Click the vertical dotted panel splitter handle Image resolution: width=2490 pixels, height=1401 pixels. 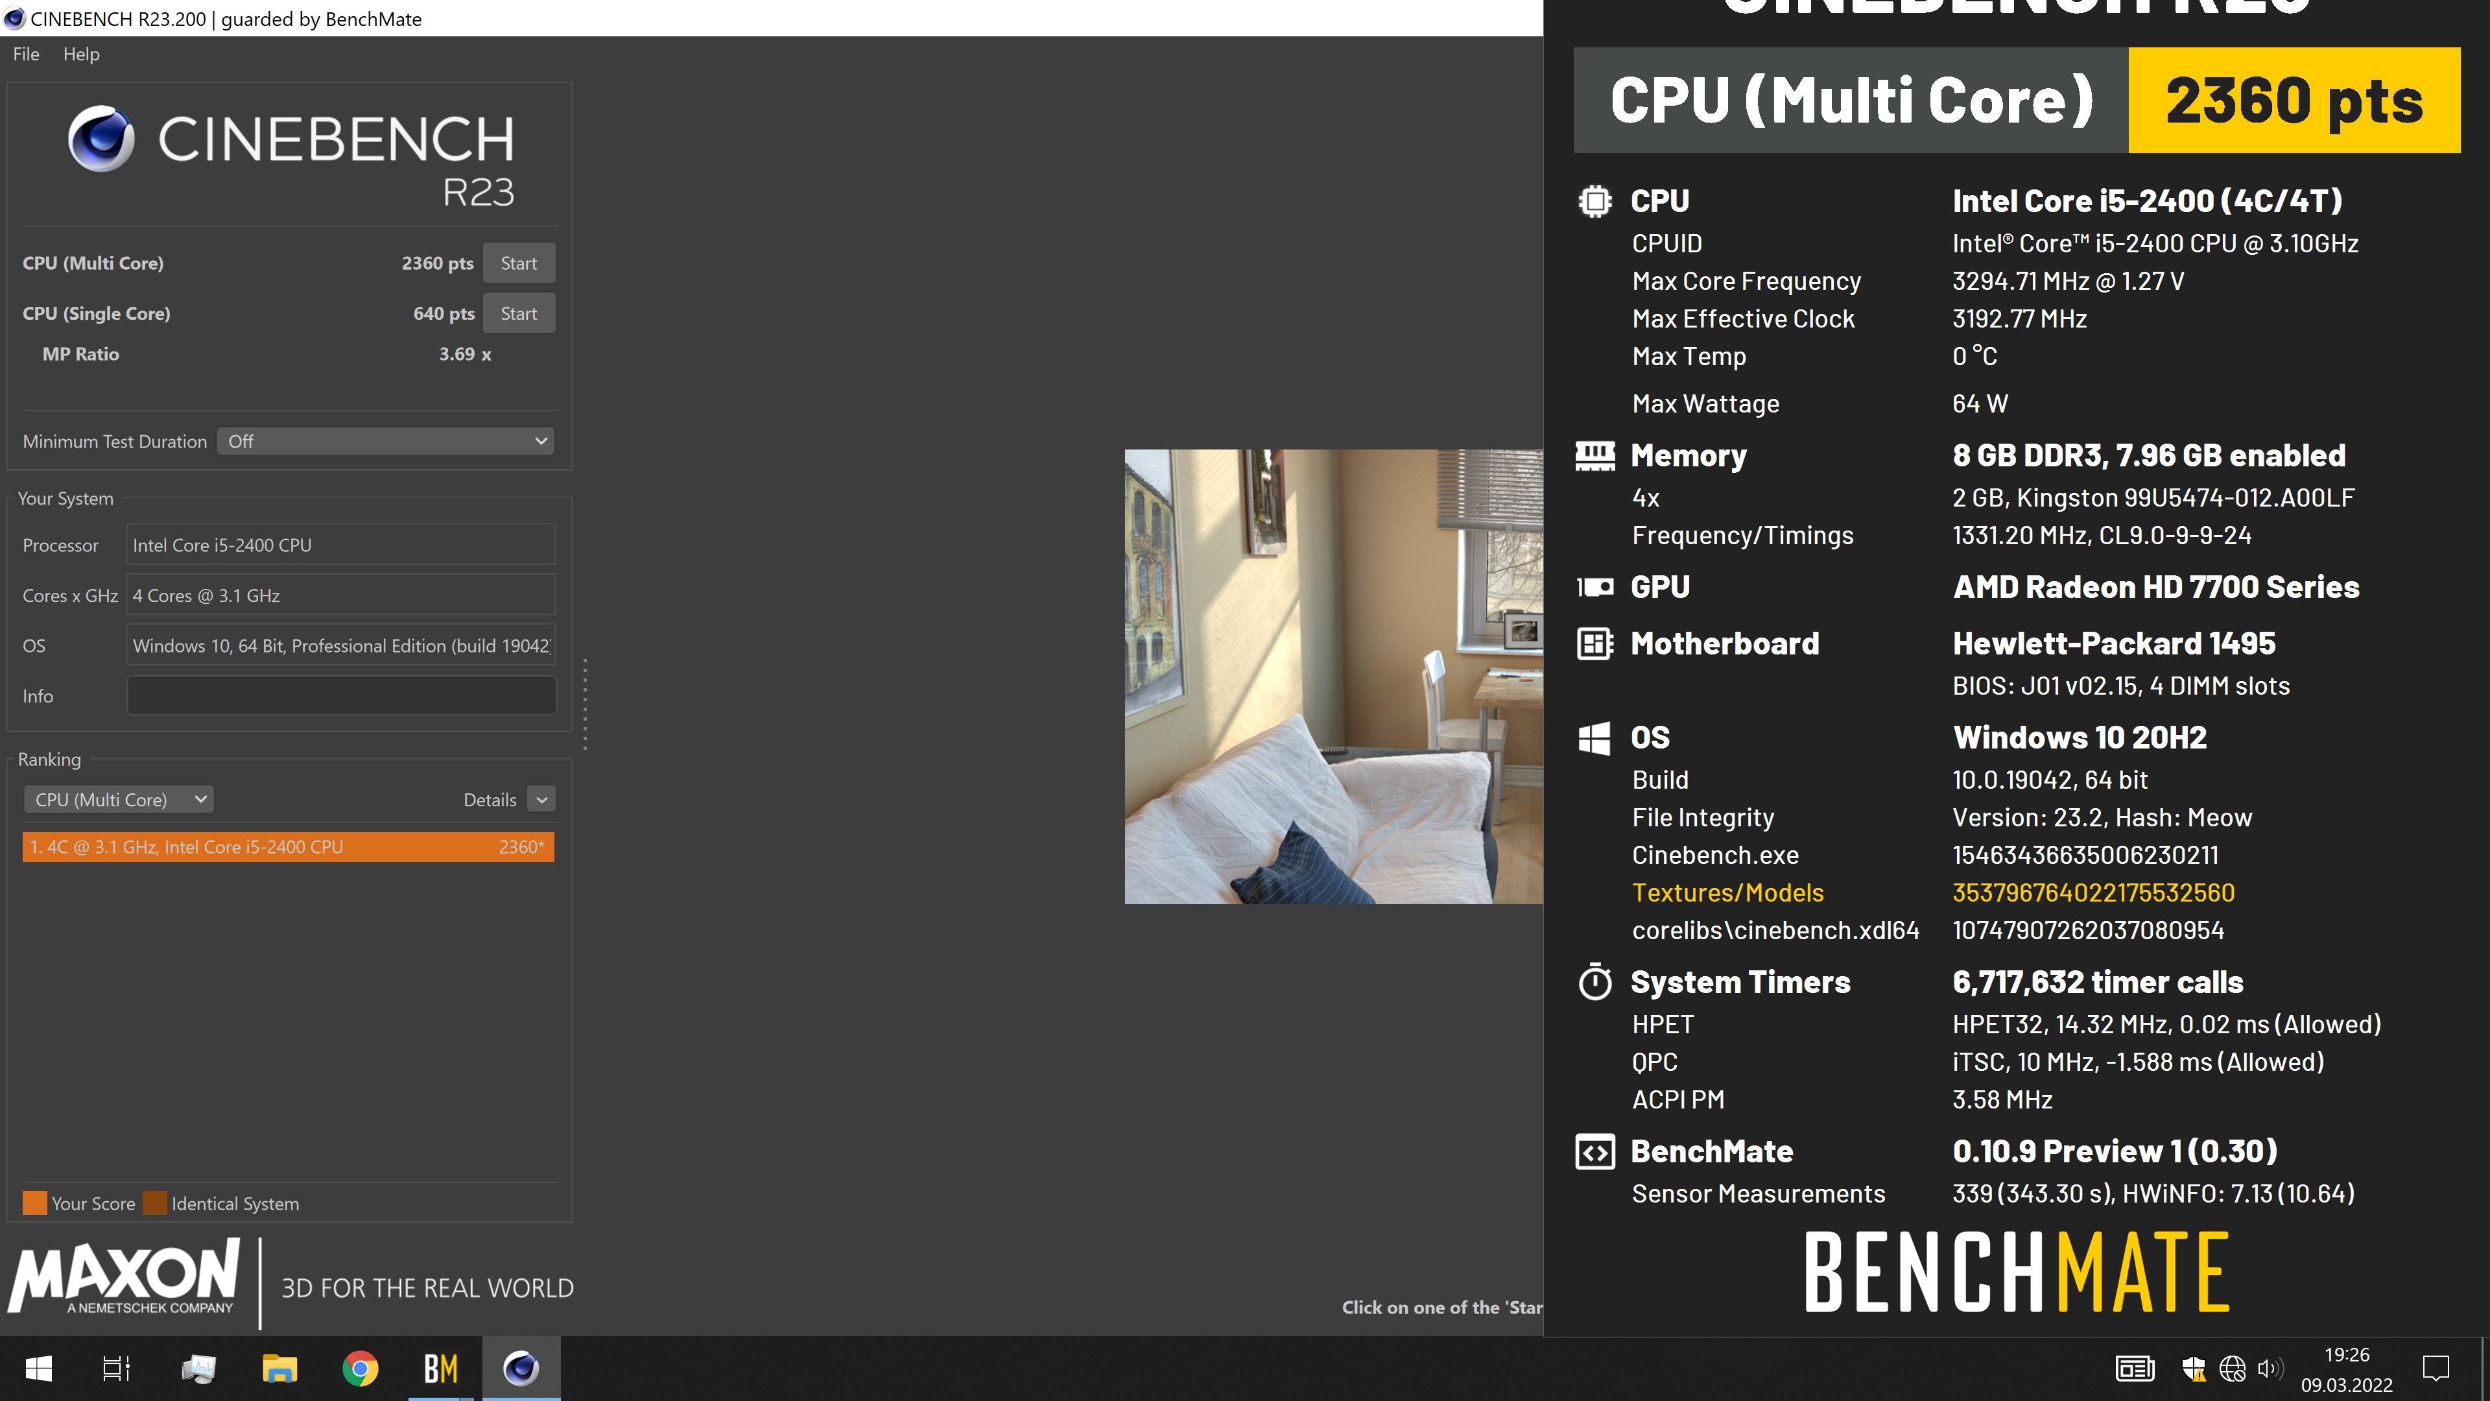point(585,704)
